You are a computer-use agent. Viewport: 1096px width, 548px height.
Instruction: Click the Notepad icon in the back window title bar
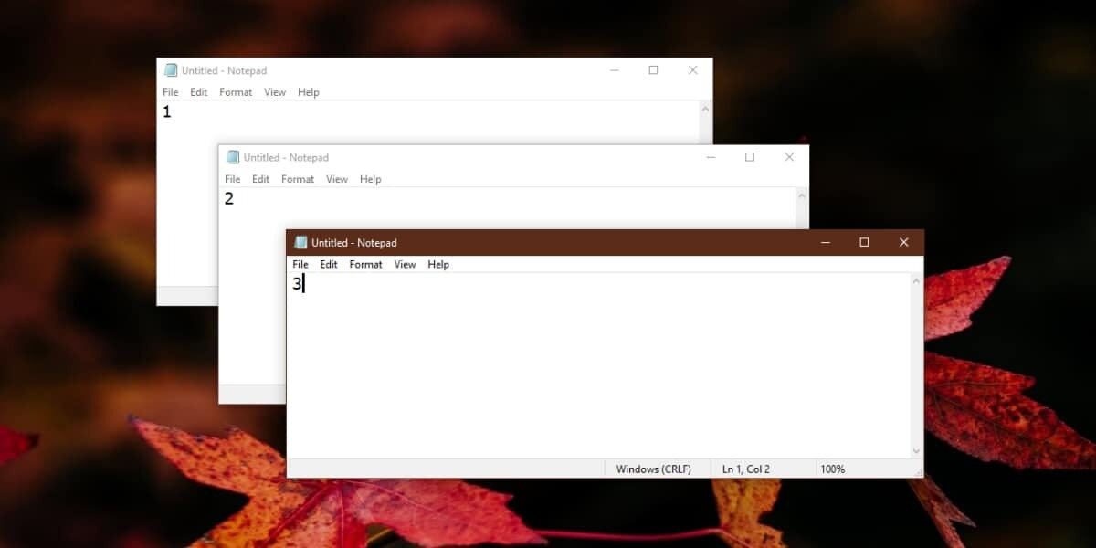(x=170, y=70)
